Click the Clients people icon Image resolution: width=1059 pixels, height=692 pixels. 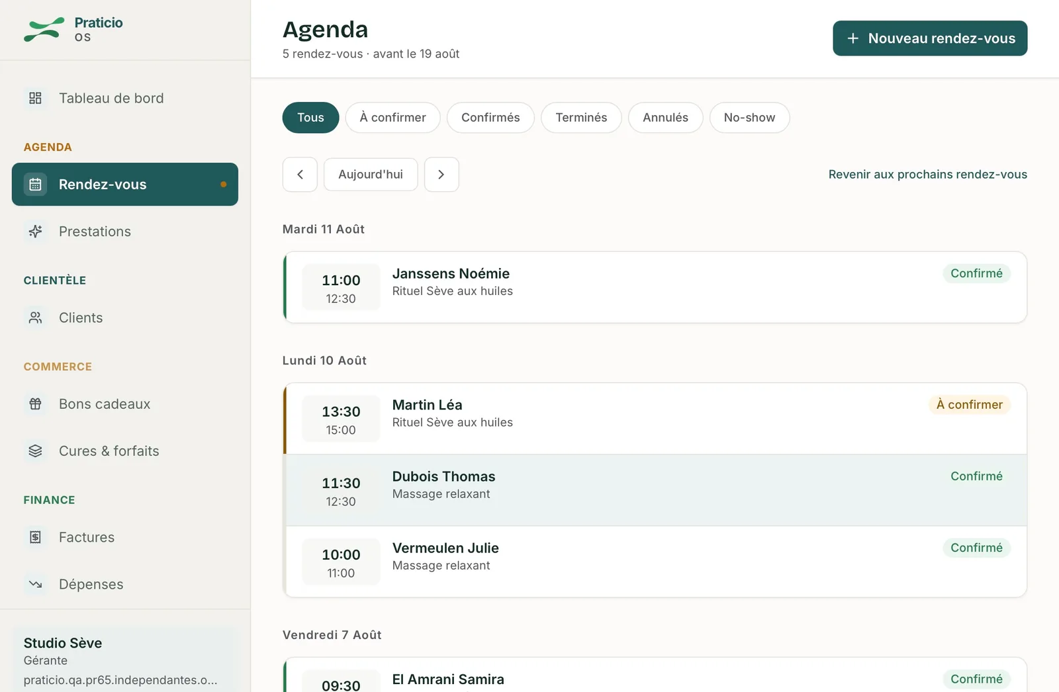[35, 318]
